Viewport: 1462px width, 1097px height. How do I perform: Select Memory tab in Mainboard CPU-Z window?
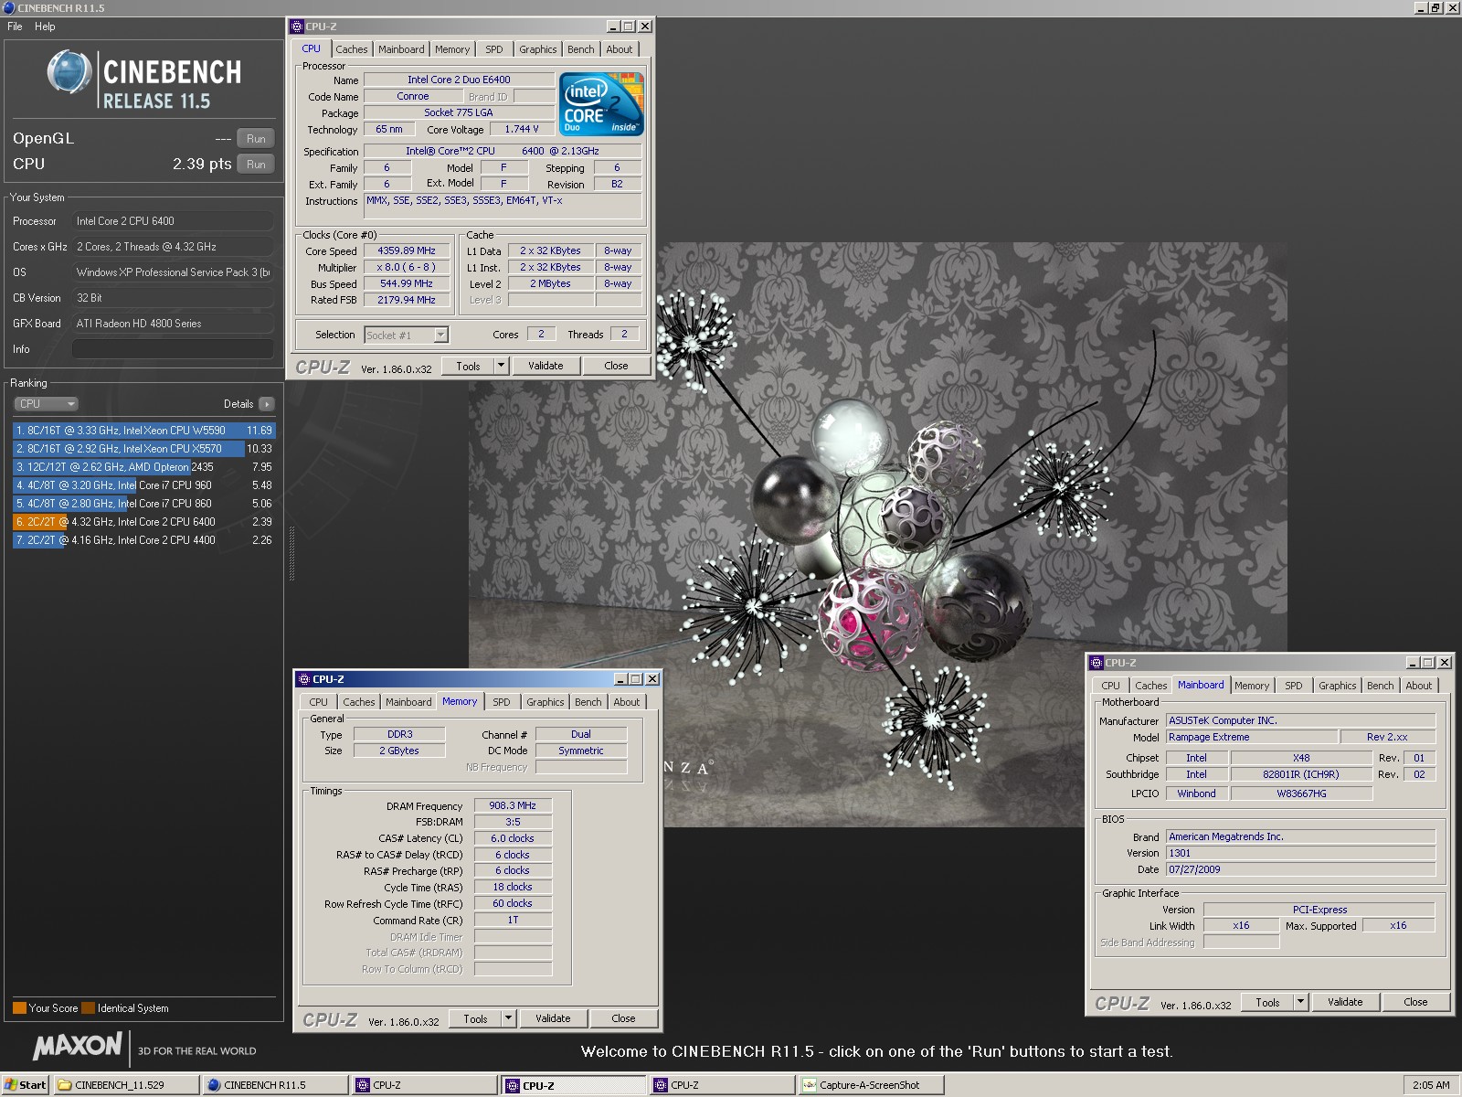pyautogui.click(x=1251, y=686)
